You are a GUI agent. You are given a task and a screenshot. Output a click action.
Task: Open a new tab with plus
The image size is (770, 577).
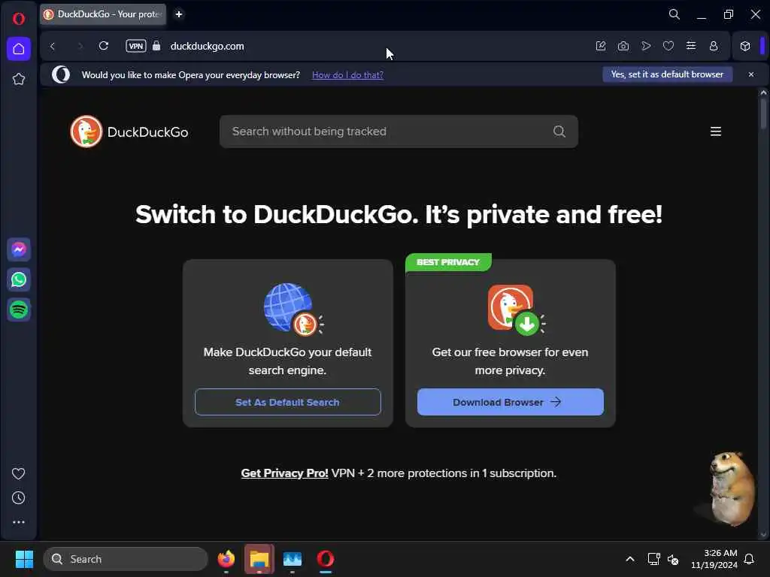pyautogui.click(x=179, y=14)
